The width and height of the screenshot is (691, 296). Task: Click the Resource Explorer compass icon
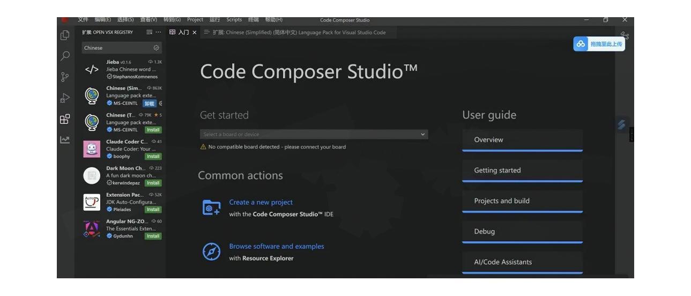(211, 251)
